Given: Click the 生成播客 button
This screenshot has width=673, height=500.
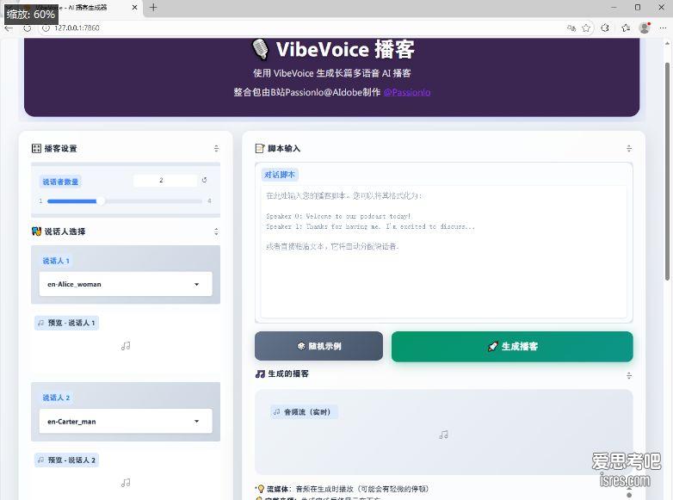Looking at the screenshot, I should 512,346.
